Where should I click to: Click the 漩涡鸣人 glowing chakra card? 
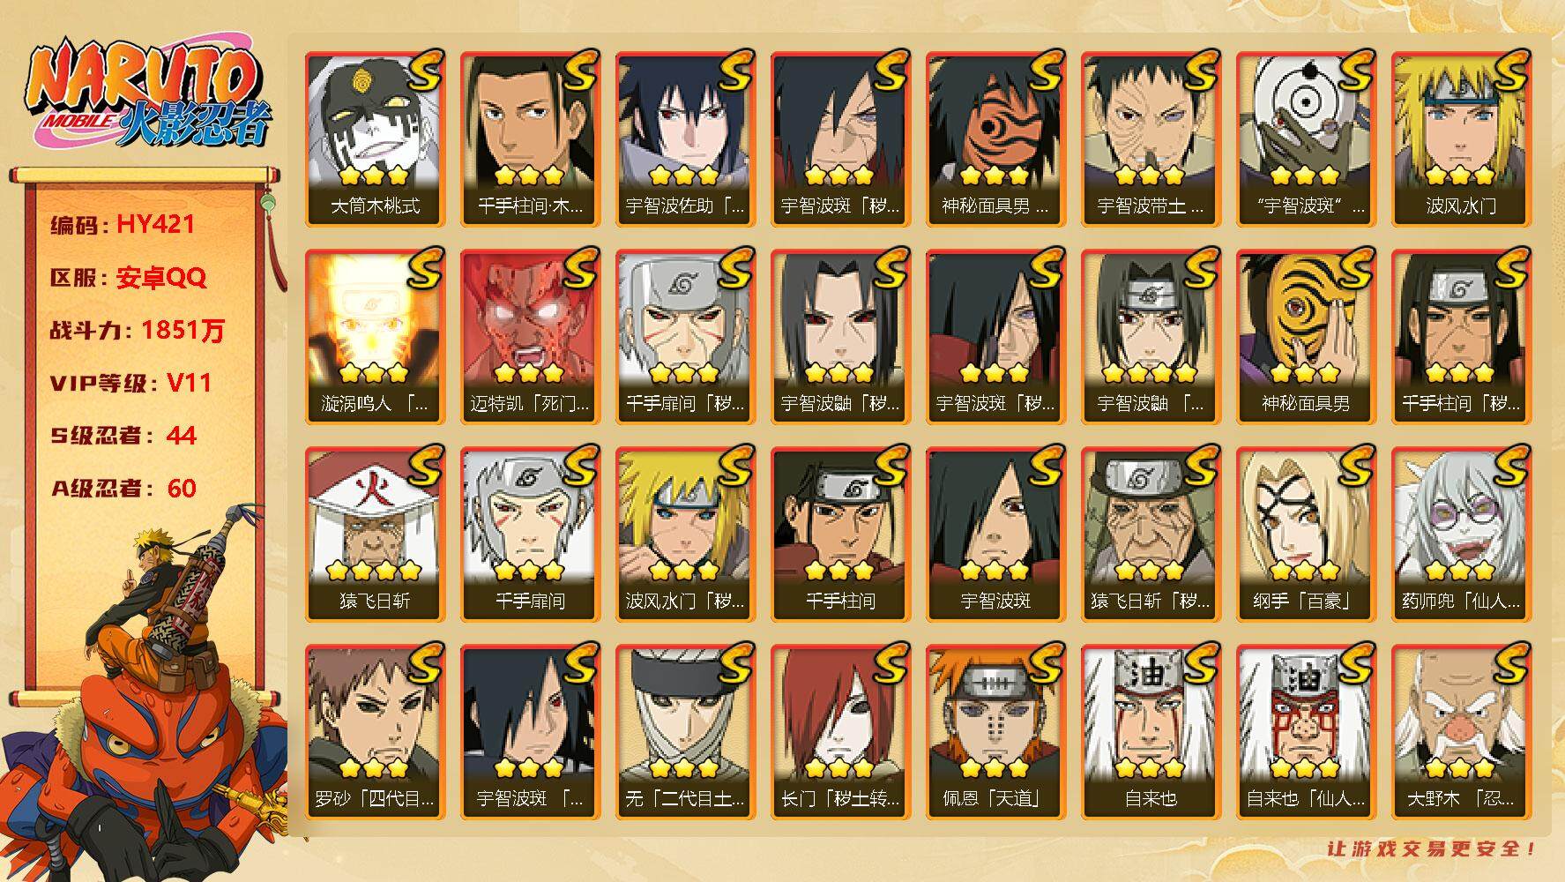(375, 337)
